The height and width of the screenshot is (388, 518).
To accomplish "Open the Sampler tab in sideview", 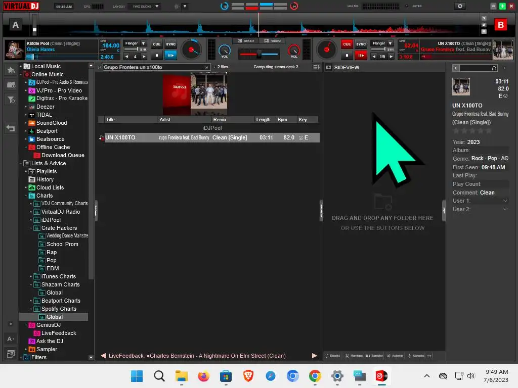I will (x=374, y=356).
